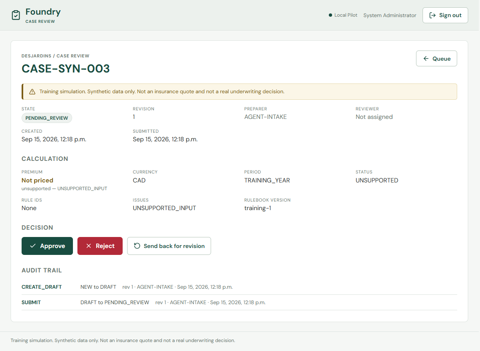The image size is (480, 351).
Task: Click the DECISION section heading
Action: pyautogui.click(x=37, y=228)
